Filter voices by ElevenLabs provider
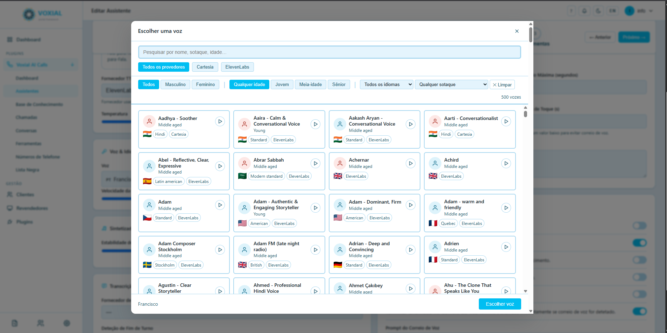The width and height of the screenshot is (667, 333). pyautogui.click(x=237, y=67)
